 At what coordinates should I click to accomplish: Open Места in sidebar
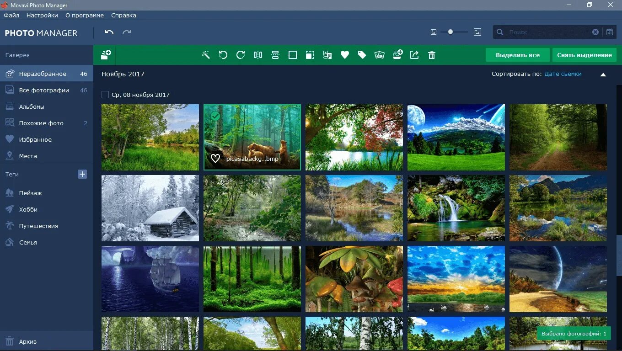(46, 156)
